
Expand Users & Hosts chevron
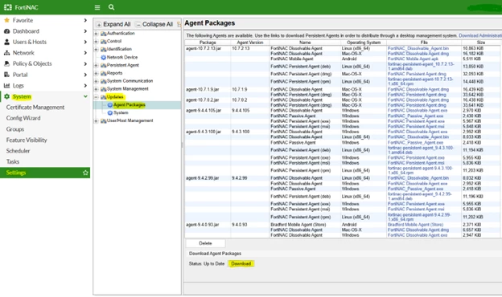tap(85, 42)
